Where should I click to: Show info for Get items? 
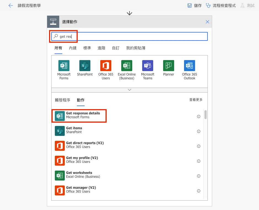coord(199,131)
